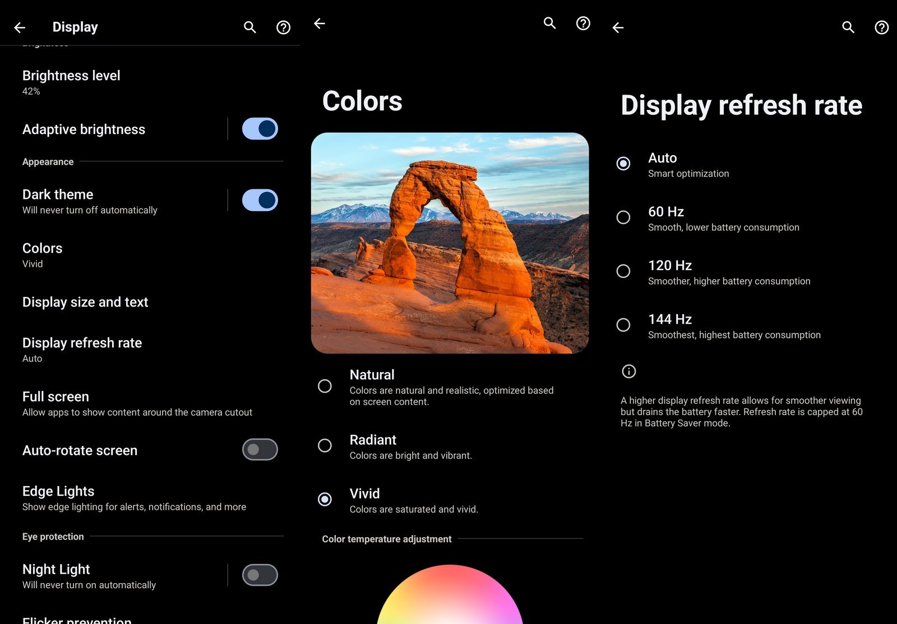Tap the 'Colors' page title
This screenshot has width=897, height=624.
click(362, 101)
